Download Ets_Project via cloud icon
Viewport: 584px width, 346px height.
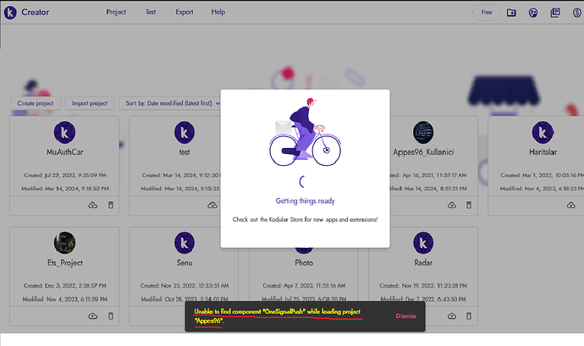point(93,316)
